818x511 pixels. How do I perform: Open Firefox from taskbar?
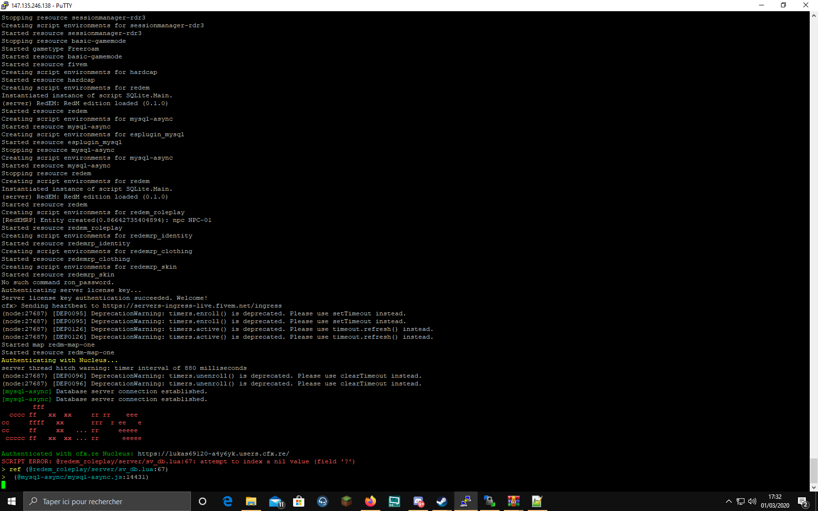371,501
